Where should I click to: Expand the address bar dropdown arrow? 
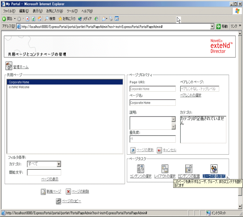click(x=212, y=26)
